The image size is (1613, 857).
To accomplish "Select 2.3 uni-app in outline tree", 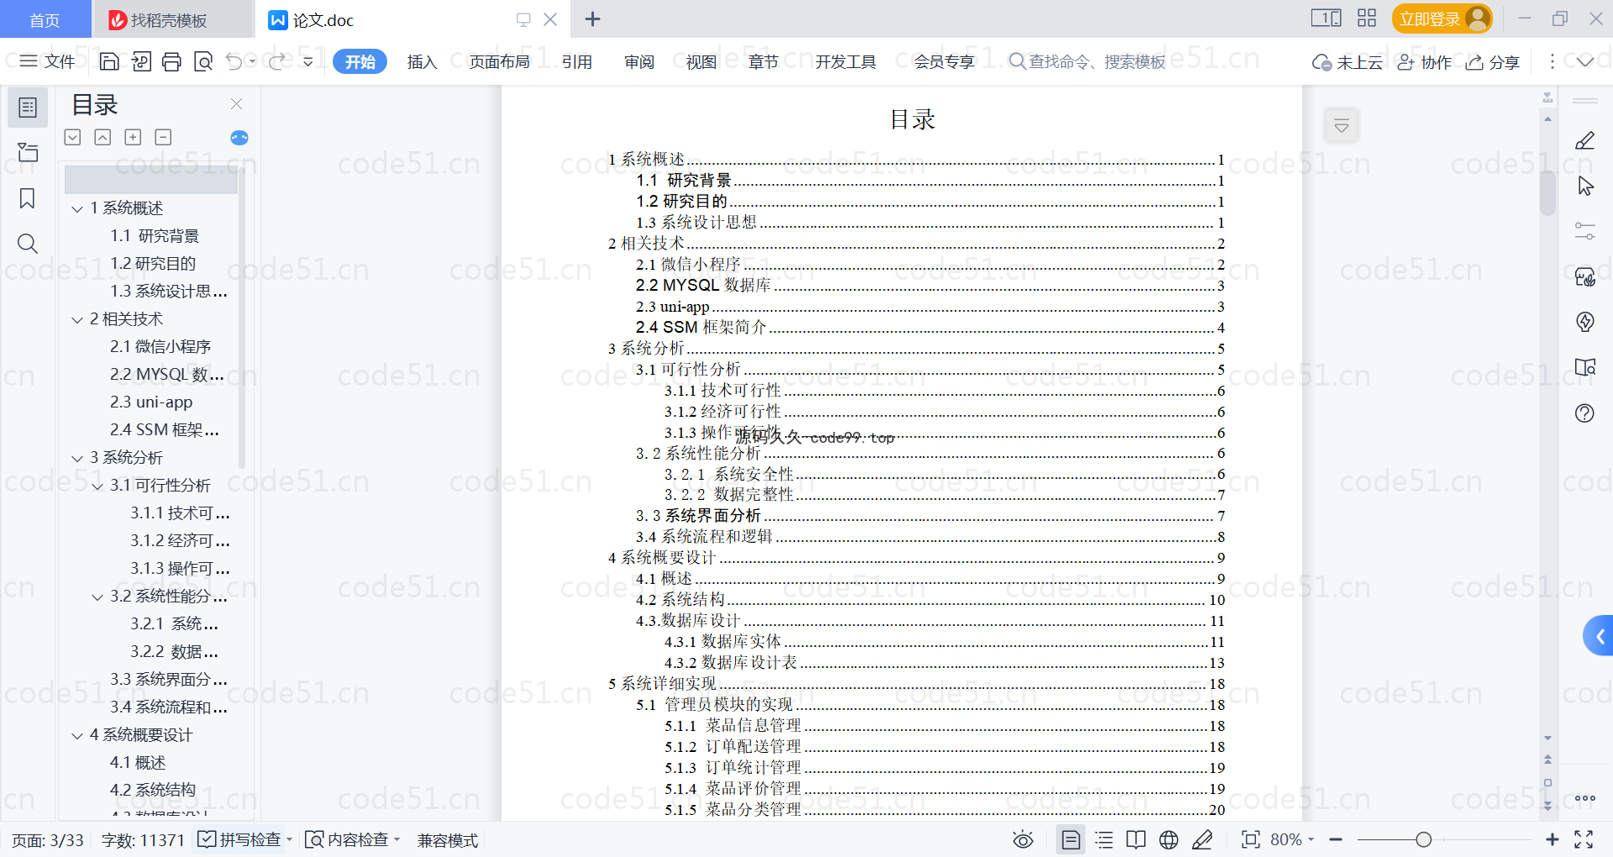I will coord(151,402).
